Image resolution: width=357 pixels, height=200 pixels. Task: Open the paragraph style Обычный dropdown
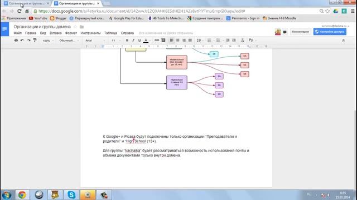point(69,41)
